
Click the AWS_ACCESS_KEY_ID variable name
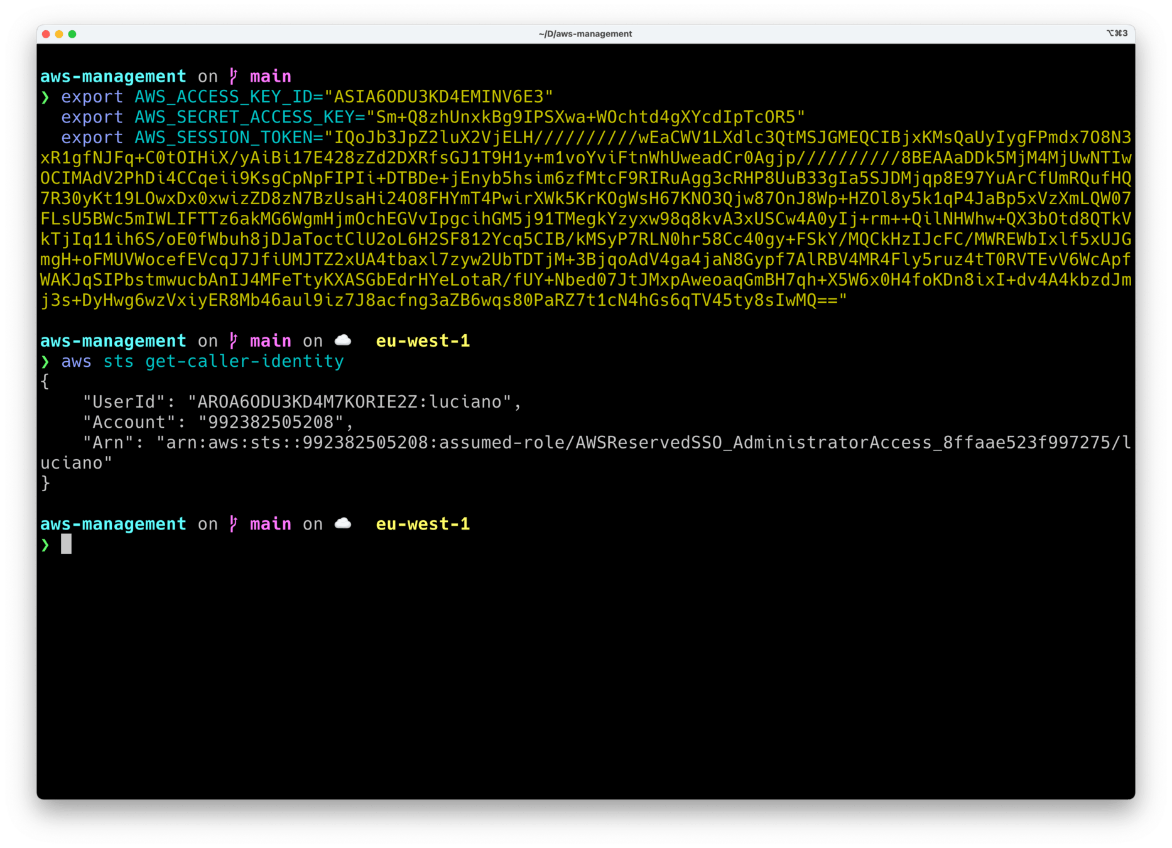224,97
